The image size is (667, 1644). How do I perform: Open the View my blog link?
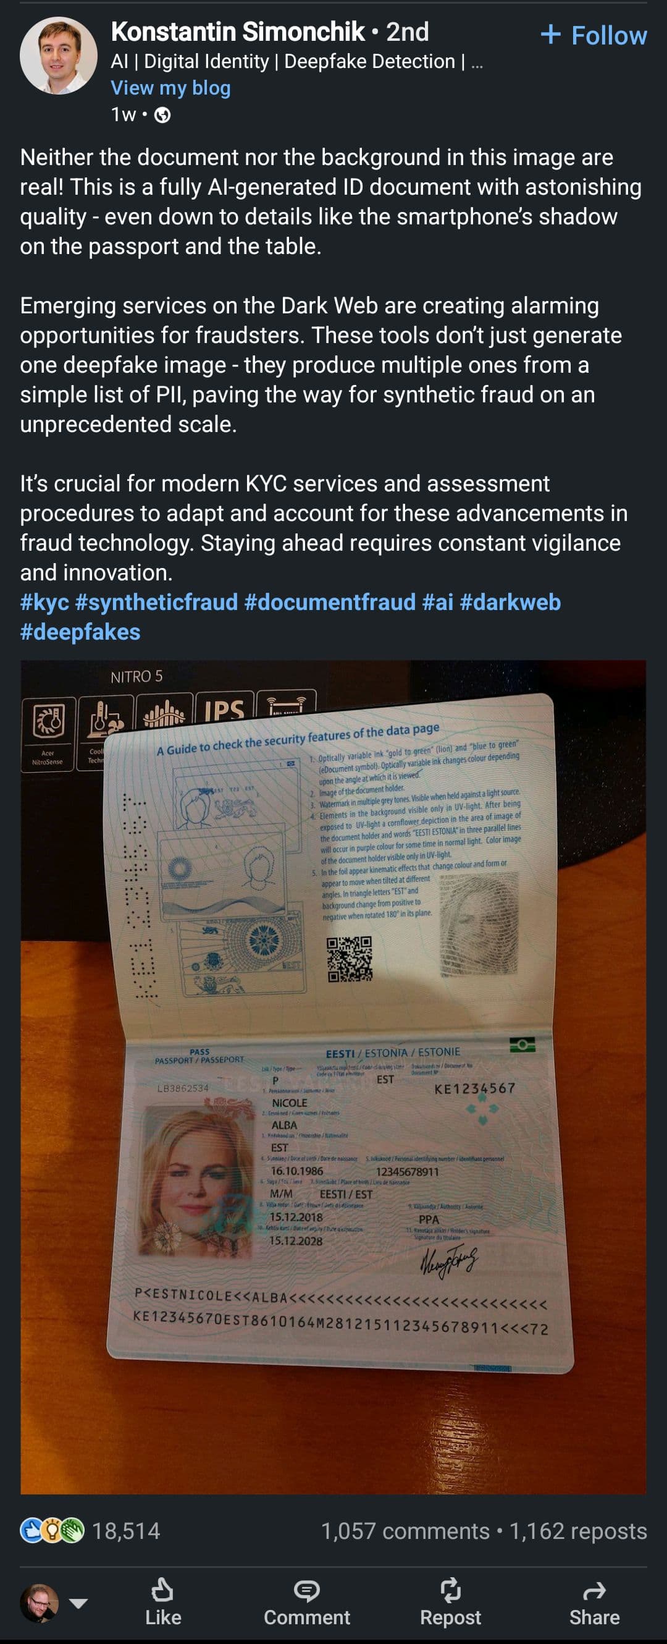171,88
